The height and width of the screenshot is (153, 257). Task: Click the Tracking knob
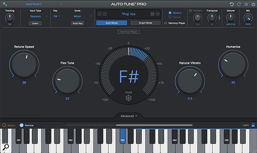(10, 17)
